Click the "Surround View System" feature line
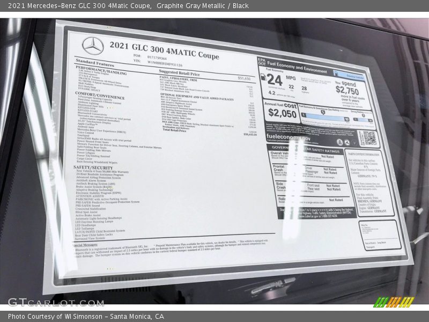Image resolution: width=429 pixels, height=322 pixels. (90, 238)
